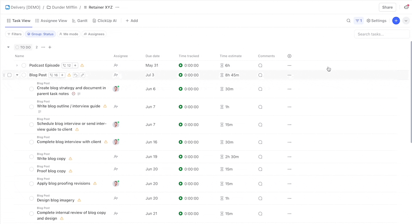Start time tracking for Podcast Episode

180,65
